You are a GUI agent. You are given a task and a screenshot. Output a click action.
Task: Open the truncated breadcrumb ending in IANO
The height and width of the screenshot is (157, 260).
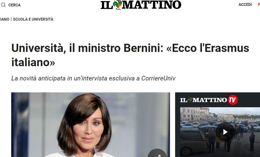point(5,19)
